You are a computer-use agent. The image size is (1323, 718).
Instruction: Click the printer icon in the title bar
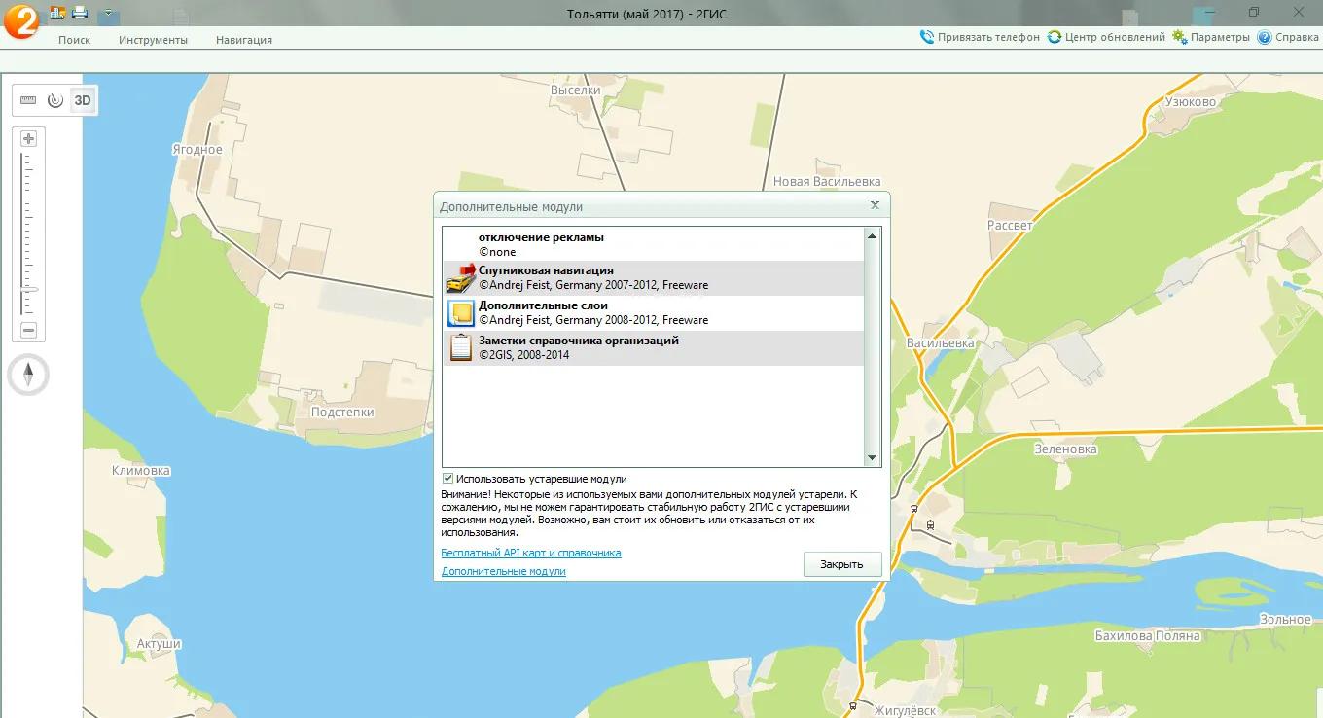[x=80, y=13]
